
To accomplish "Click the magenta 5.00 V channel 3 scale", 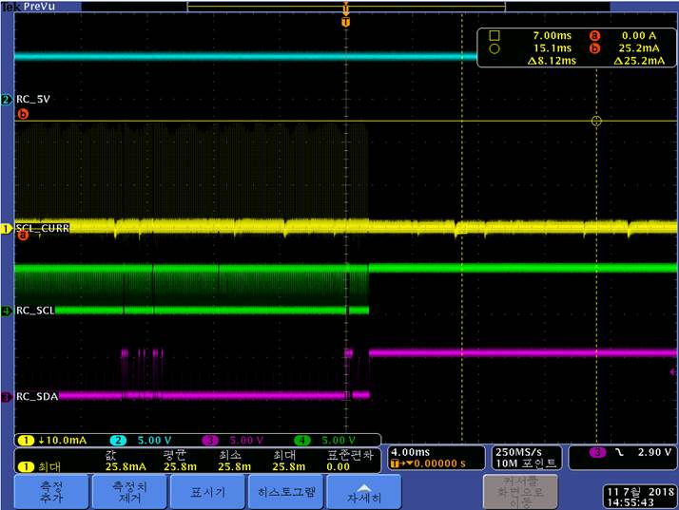I will 246,441.
